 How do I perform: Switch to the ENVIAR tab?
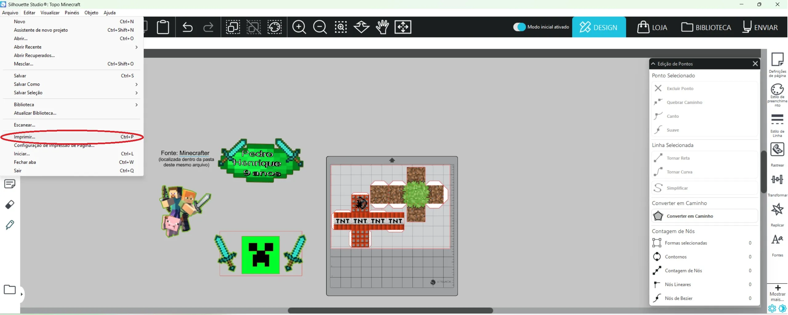pyautogui.click(x=760, y=27)
